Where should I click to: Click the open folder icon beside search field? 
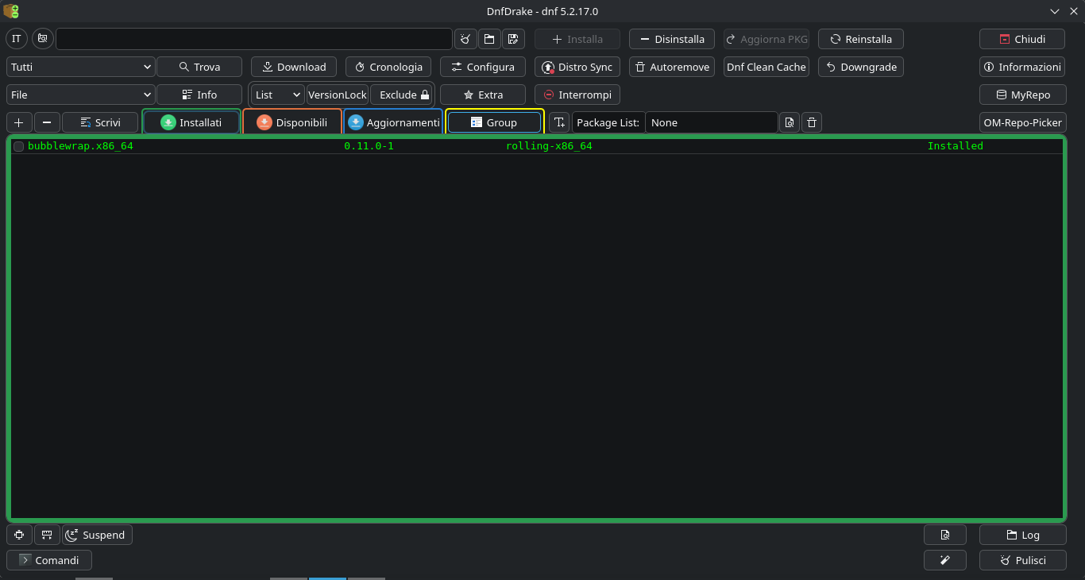pyautogui.click(x=488, y=39)
